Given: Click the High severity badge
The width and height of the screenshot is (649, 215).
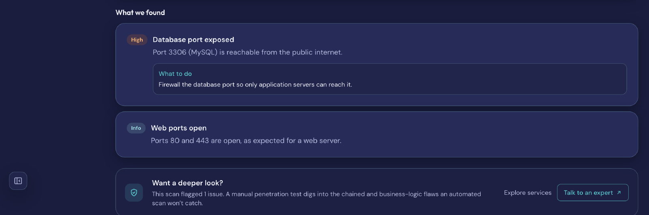Looking at the screenshot, I should 137,40.
